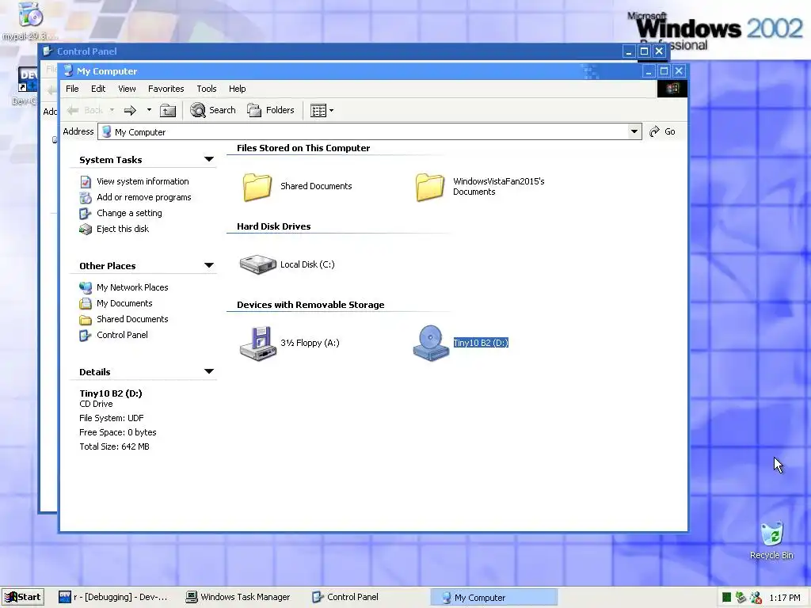811x608 pixels.
Task: Maximize the Control Panel window
Action: pyautogui.click(x=644, y=51)
